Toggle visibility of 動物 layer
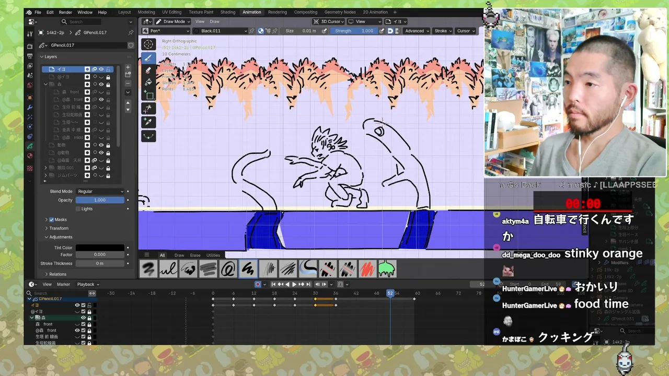Image resolution: width=669 pixels, height=376 pixels. 101,145
